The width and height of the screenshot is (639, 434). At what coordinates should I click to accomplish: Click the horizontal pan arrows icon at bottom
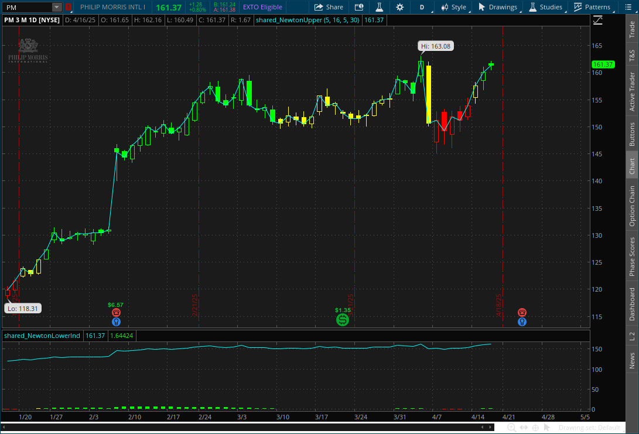click(524, 428)
